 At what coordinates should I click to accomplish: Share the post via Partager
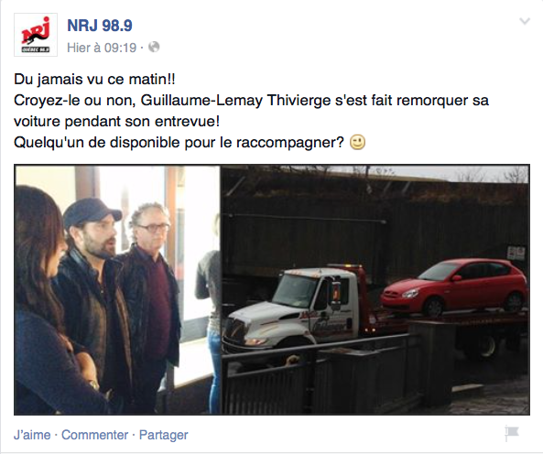(x=164, y=435)
